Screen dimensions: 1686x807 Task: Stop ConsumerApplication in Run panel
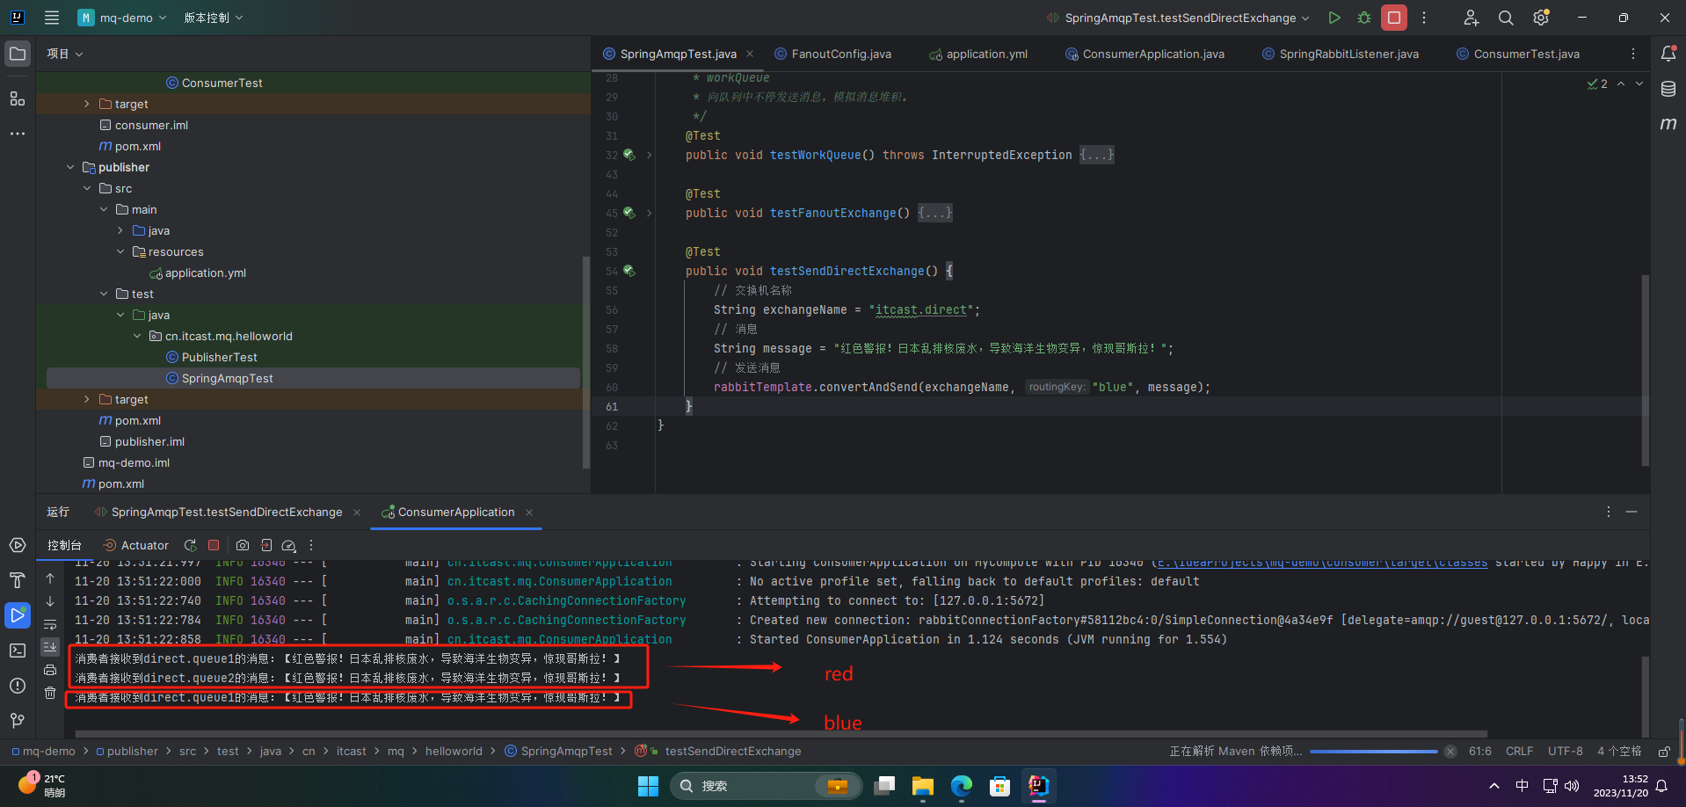click(x=214, y=545)
